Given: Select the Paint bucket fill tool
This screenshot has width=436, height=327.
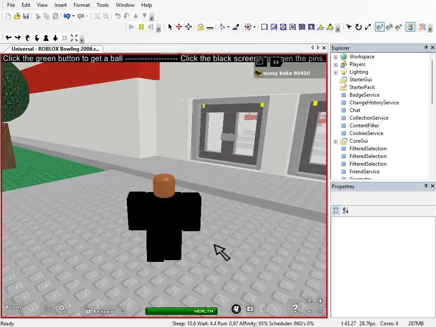Looking at the screenshot, I should [222, 27].
